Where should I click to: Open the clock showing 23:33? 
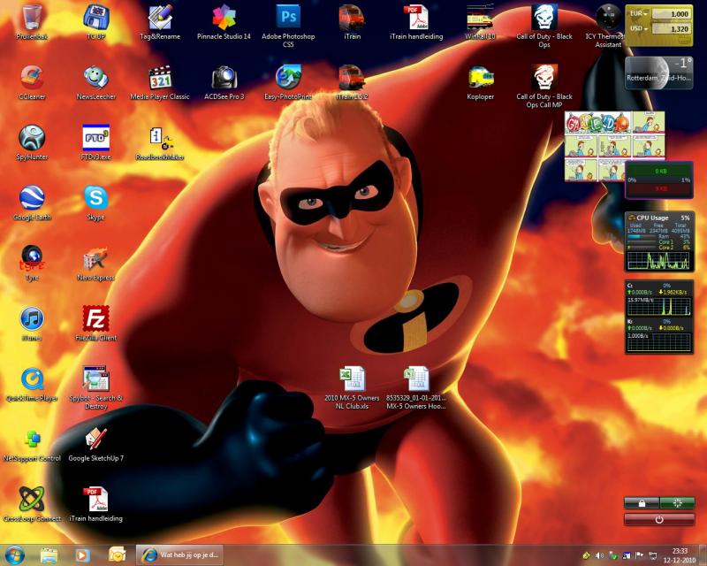coord(679,555)
